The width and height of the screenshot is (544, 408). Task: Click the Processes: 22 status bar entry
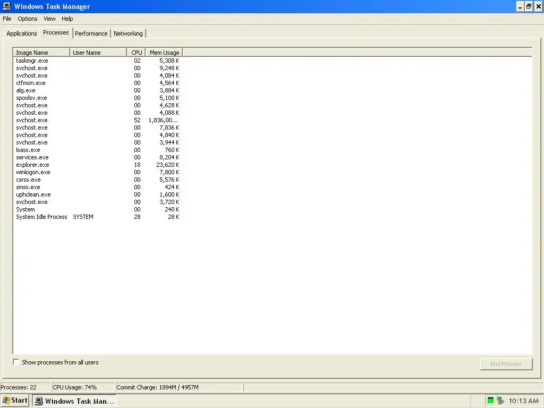[x=25, y=387]
